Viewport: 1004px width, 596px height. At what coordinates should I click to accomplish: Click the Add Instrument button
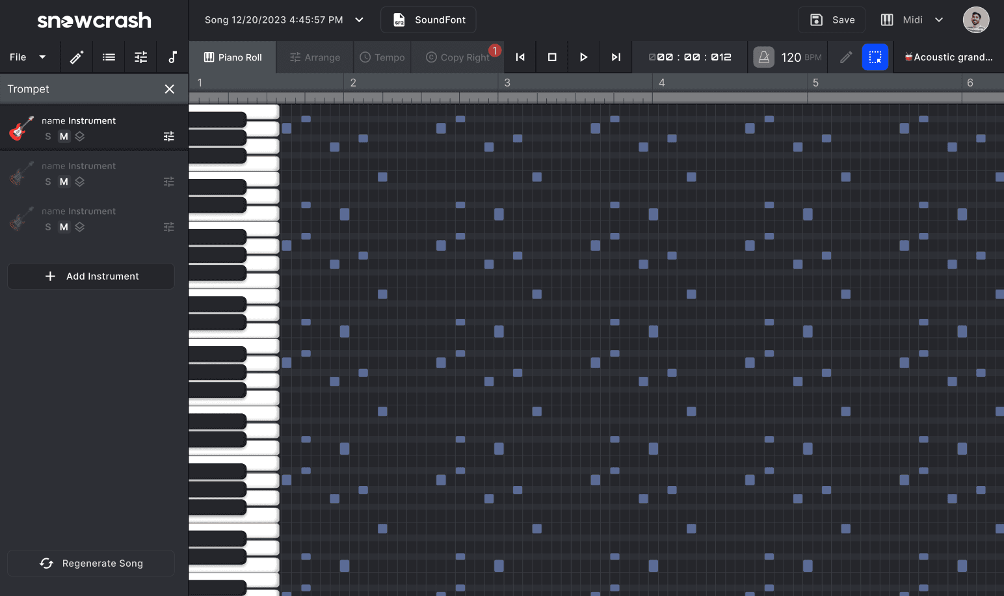pyautogui.click(x=91, y=277)
